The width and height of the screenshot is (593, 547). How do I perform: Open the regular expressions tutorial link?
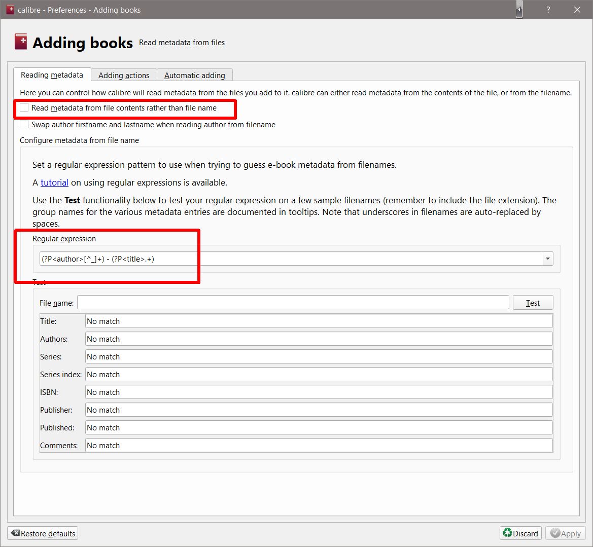[54, 183]
